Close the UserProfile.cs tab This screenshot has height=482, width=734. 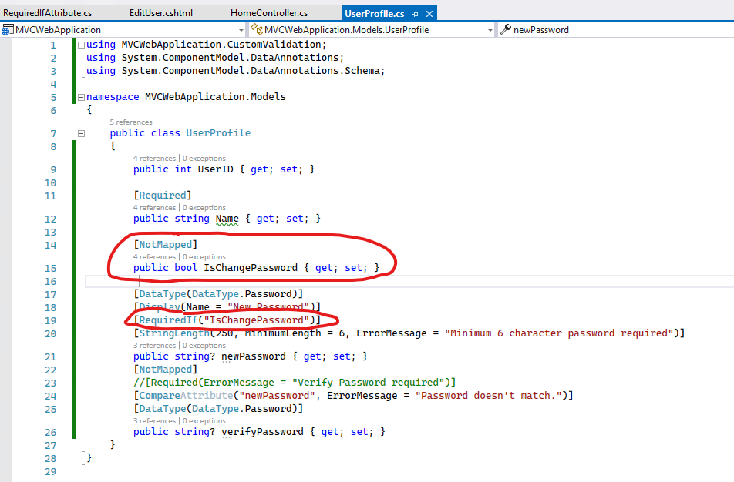(x=429, y=12)
